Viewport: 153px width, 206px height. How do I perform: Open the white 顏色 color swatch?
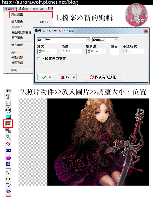pyautogui.click(x=115, y=52)
